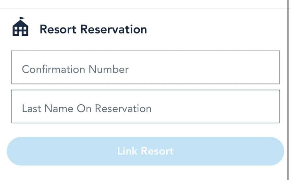Click the 'Link Resort' white label text
This screenshot has height=180, width=291.
pyautogui.click(x=145, y=151)
